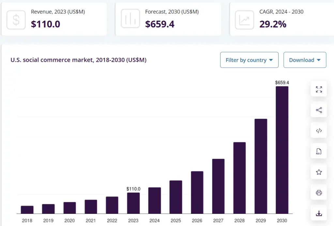Share the chart via the share icon
This screenshot has height=226, width=334.
point(319,110)
